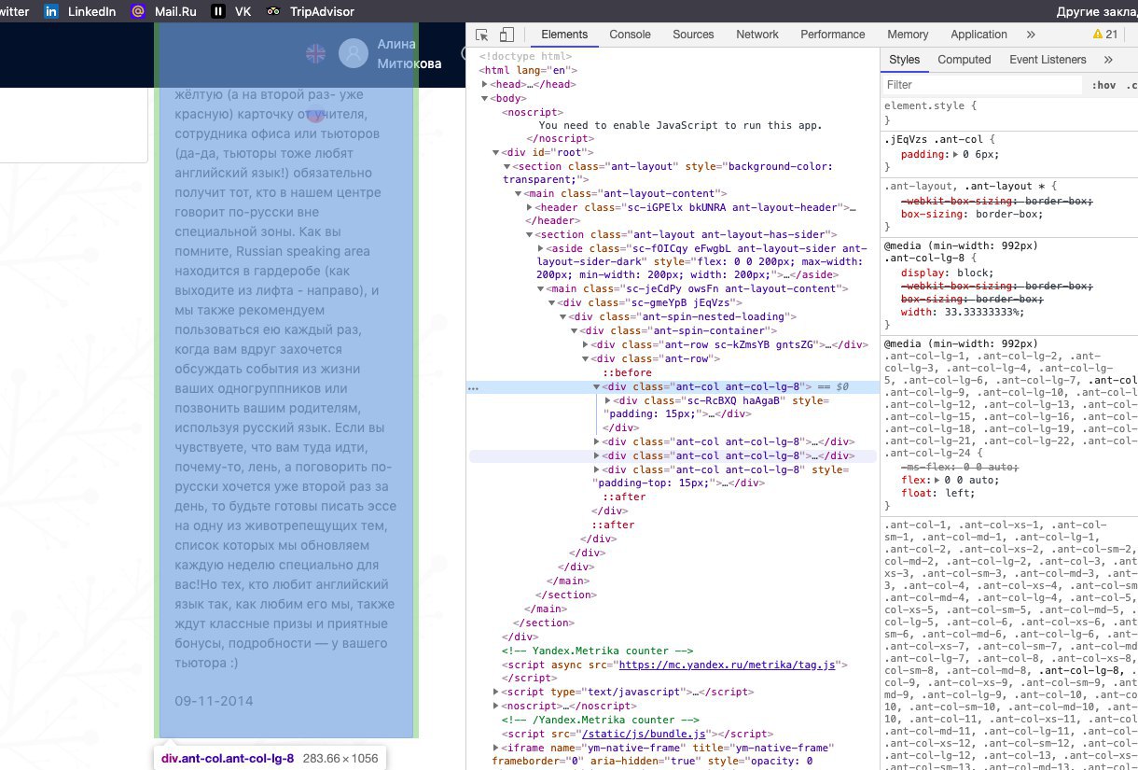This screenshot has height=770, width=1138.
Task: Open the Performance tab
Action: tap(833, 35)
